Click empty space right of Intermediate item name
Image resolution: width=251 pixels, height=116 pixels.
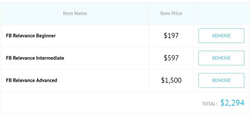(x=107, y=58)
